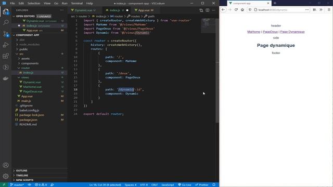The image size is (333, 187).
Task: Open the Edit menu
Action: click(x=21, y=3)
